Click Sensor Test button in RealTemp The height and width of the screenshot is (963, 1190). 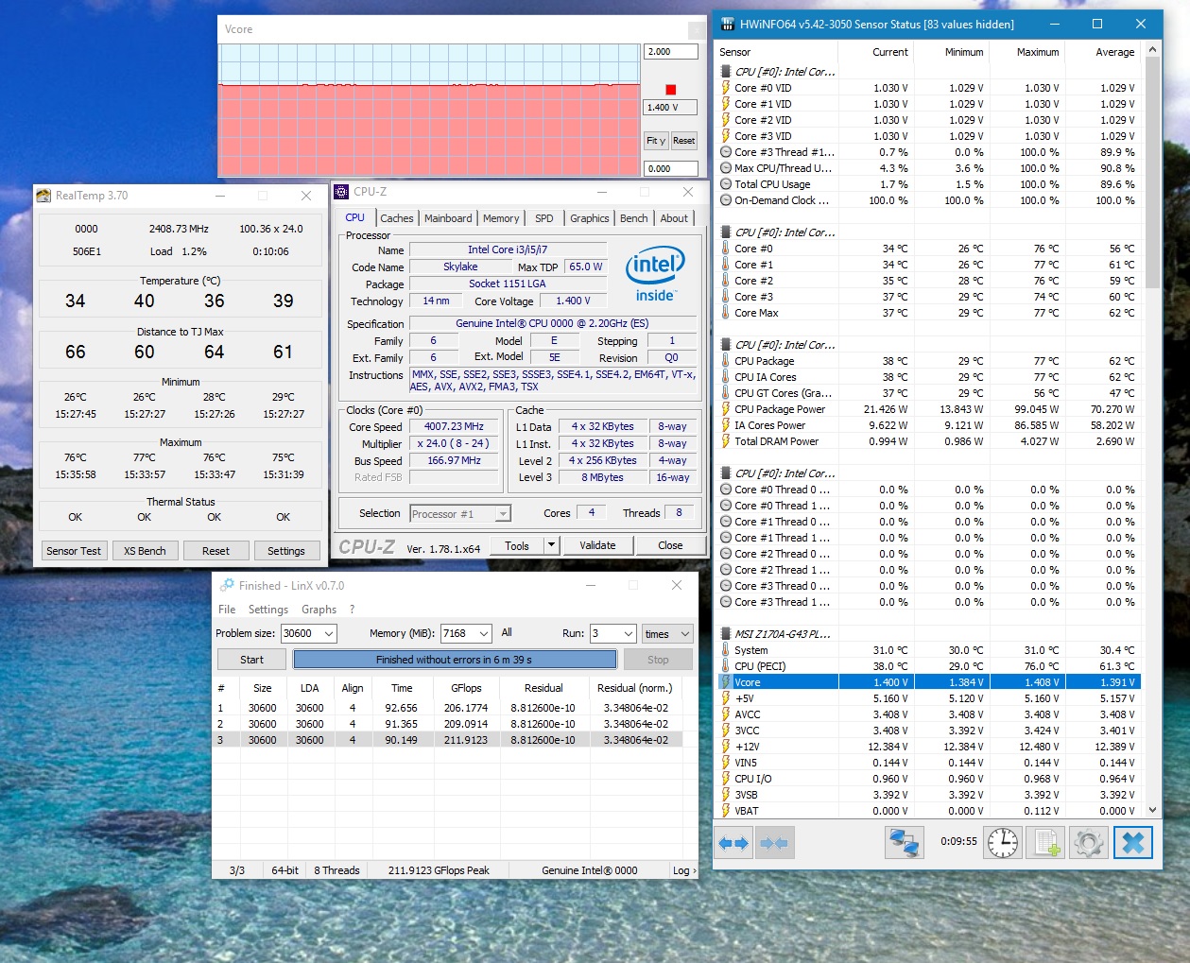[74, 551]
